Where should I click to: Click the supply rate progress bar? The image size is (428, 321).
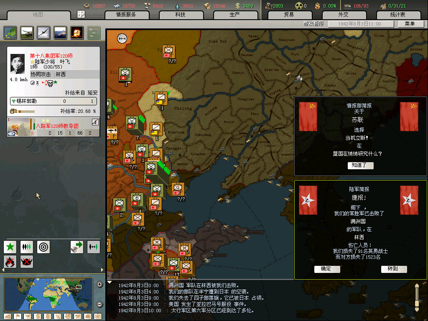(x=26, y=111)
